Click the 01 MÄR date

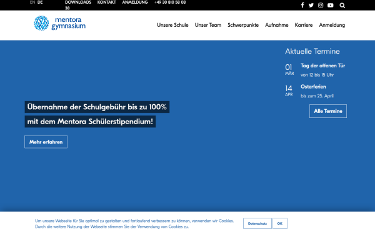tap(289, 69)
